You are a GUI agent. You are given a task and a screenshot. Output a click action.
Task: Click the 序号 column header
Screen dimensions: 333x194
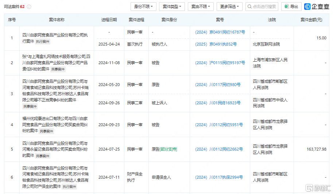coord(12,20)
